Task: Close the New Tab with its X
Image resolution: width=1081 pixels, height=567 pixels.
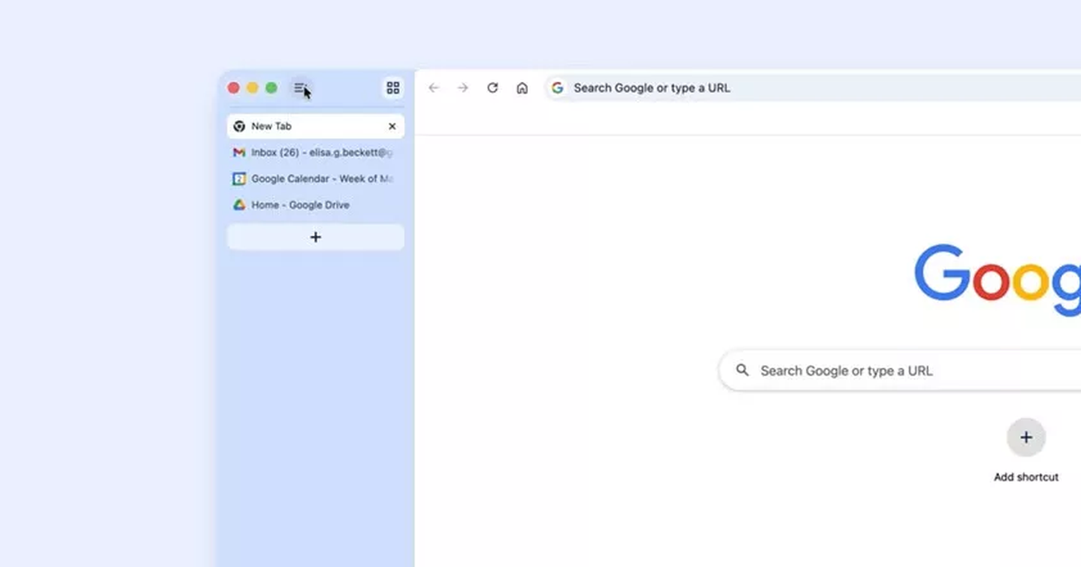Action: [x=392, y=126]
